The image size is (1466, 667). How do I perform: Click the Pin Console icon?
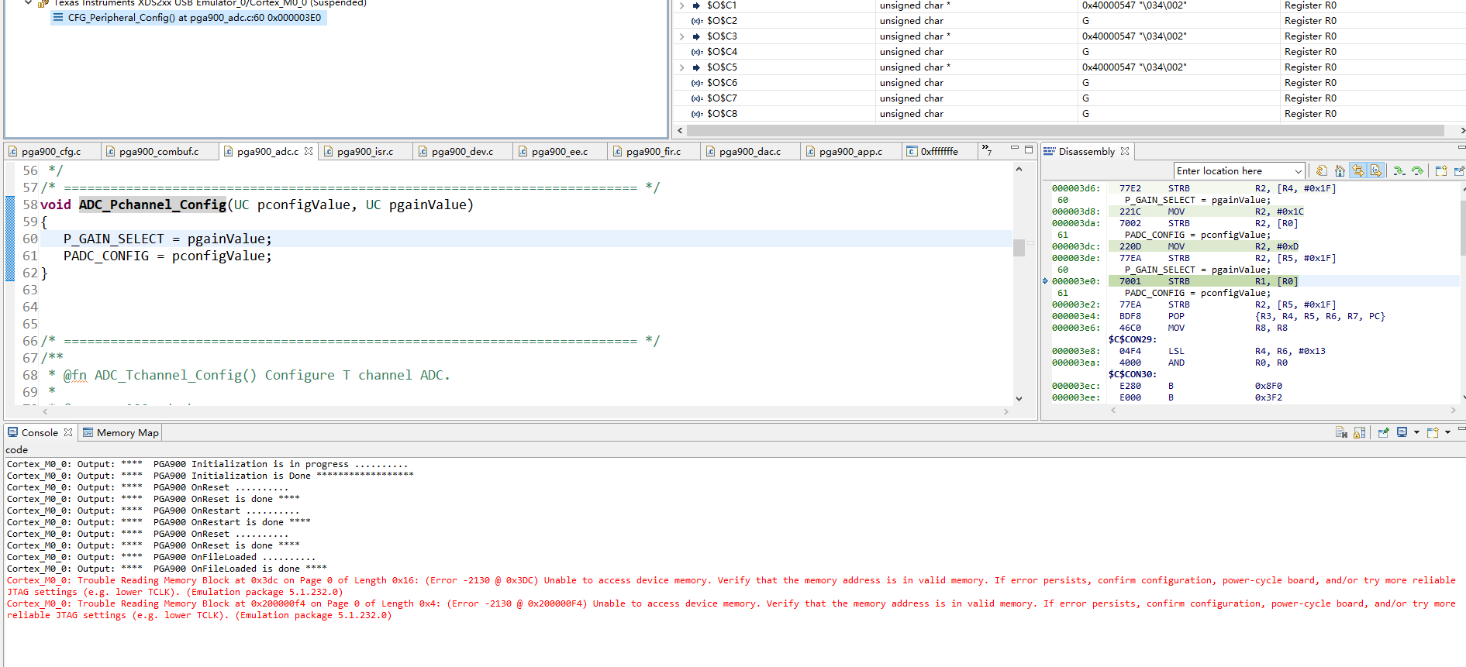(x=1384, y=432)
